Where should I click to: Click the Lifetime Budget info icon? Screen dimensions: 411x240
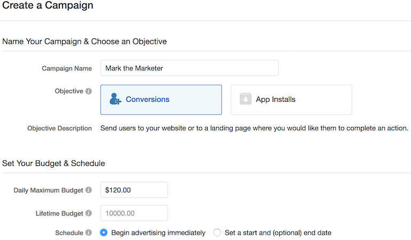tap(89, 213)
